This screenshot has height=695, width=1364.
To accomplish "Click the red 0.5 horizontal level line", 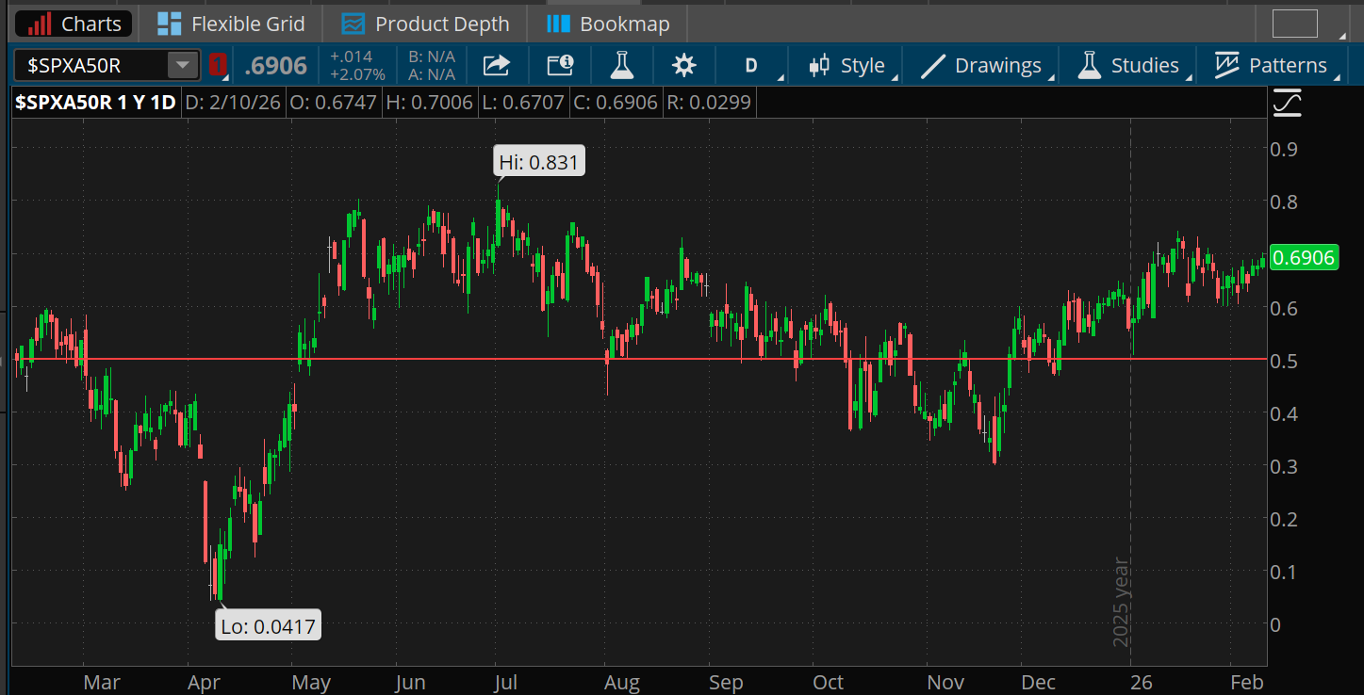I will coord(660,359).
